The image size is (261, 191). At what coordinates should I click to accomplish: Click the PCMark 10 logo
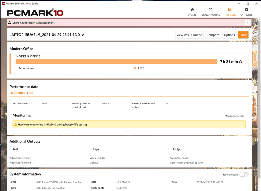click(35, 13)
